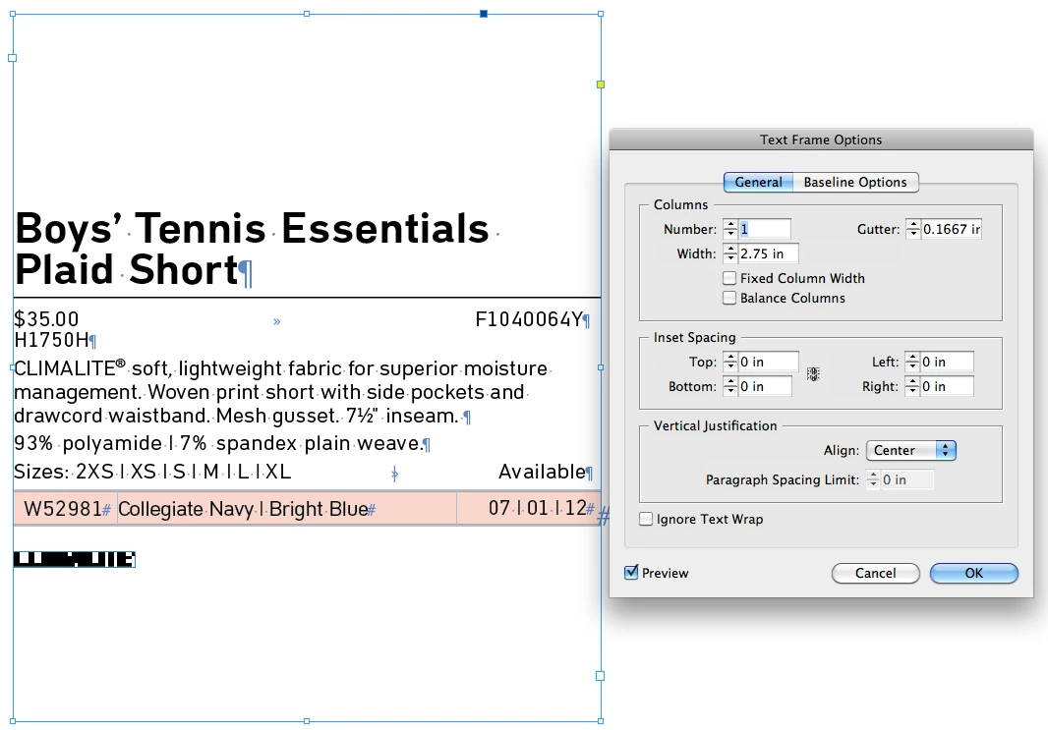The image size is (1048, 730).
Task: Click the chain link icon between inset fields
Action: tap(813, 374)
